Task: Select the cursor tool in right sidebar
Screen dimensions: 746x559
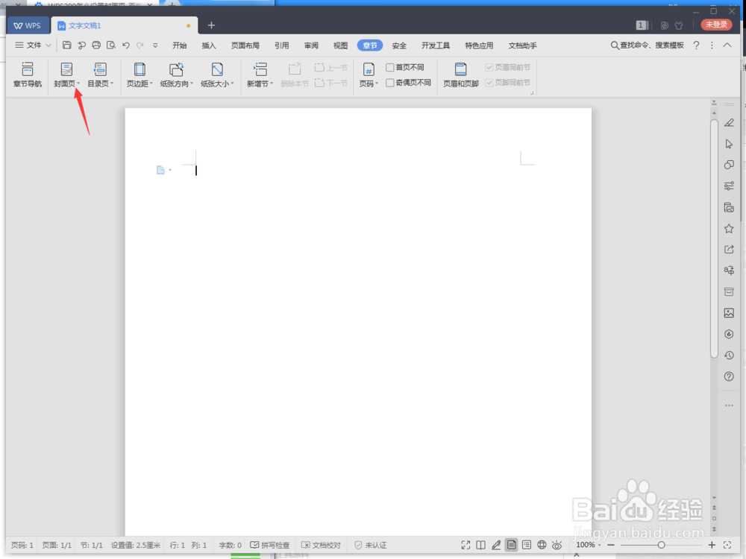Action: (x=729, y=144)
